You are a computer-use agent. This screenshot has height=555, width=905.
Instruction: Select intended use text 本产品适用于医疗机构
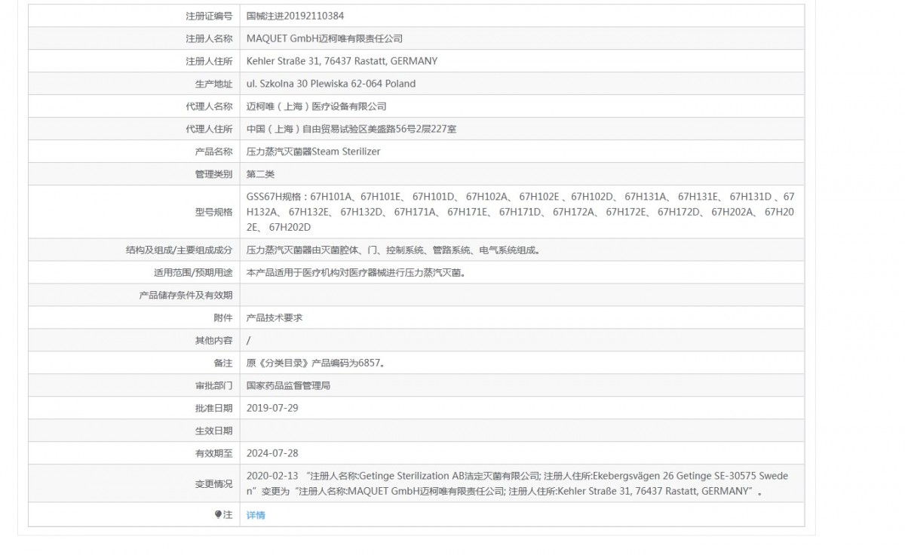pyautogui.click(x=293, y=272)
